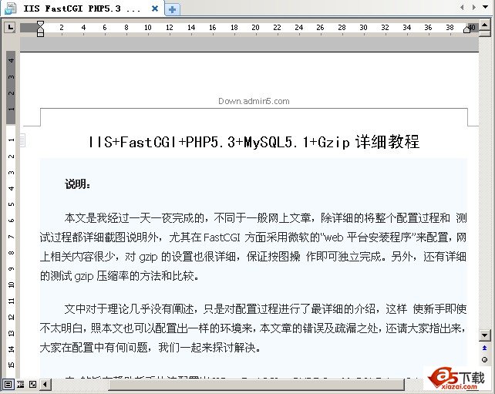495x394 pixels.
Task: Click the line starting 不太明白,照本文也可以配置
Action: pos(253,328)
